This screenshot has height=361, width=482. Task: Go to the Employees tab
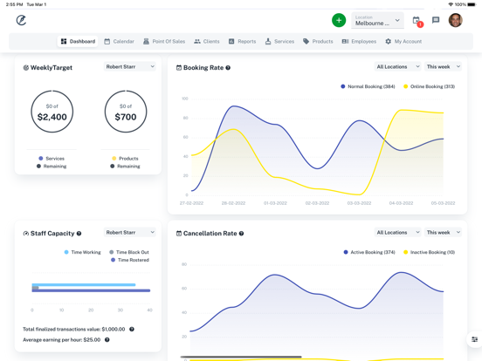click(359, 42)
